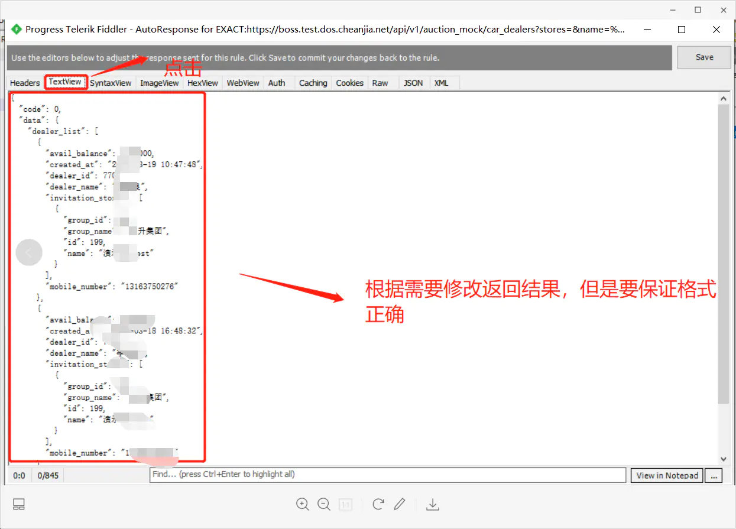
Task: Click the Save button
Action: (704, 57)
